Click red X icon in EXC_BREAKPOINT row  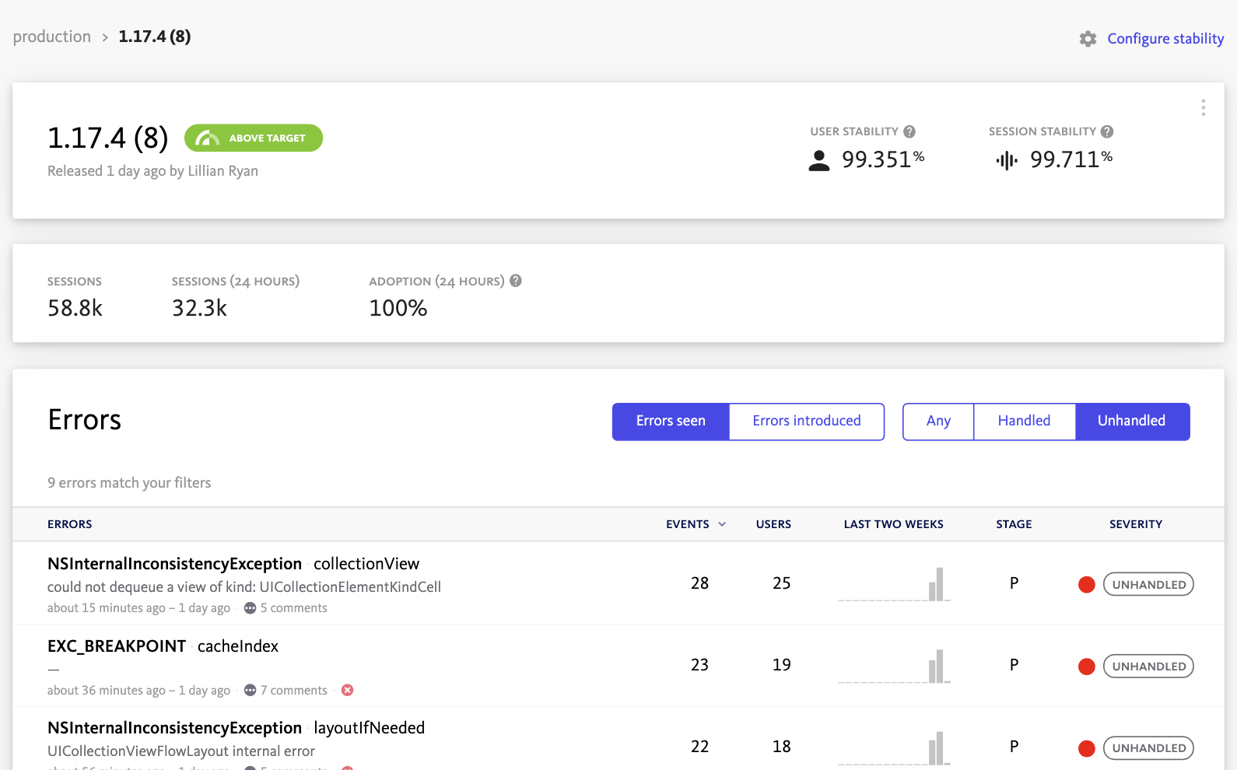coord(348,691)
